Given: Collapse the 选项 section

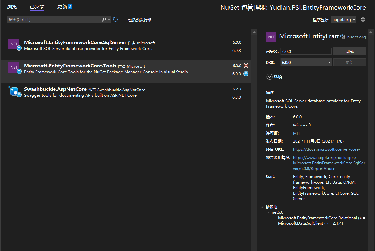Looking at the screenshot, I should [269, 77].
